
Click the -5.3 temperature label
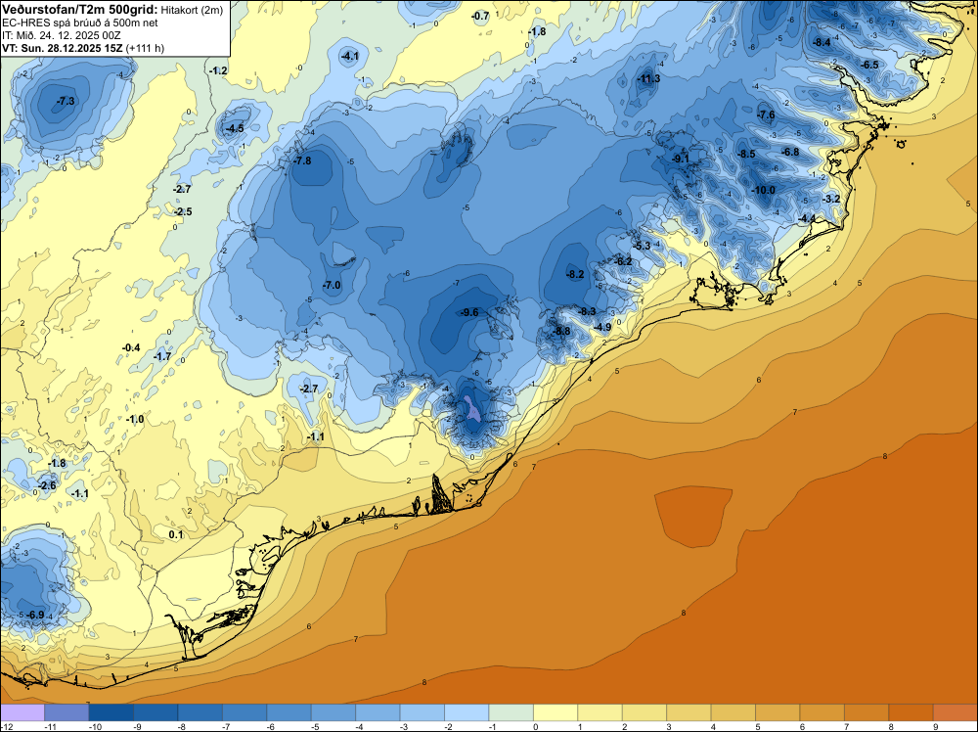tap(643, 246)
